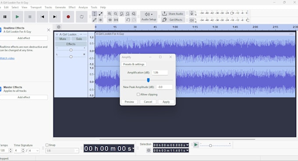
Task: Click the Get Effects button
Action: [x=173, y=20]
